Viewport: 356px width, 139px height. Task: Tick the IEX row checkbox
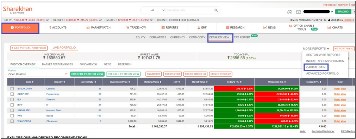(x=12, y=100)
